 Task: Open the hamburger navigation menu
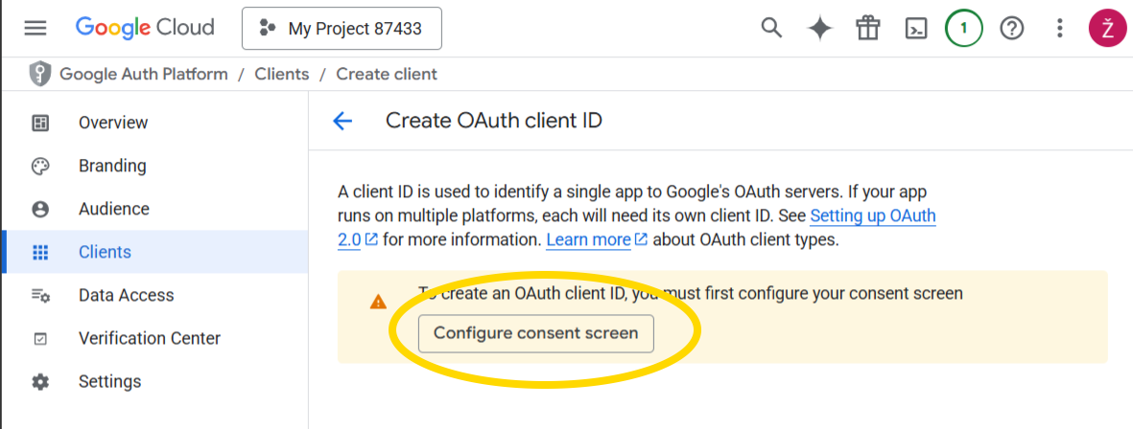35,28
